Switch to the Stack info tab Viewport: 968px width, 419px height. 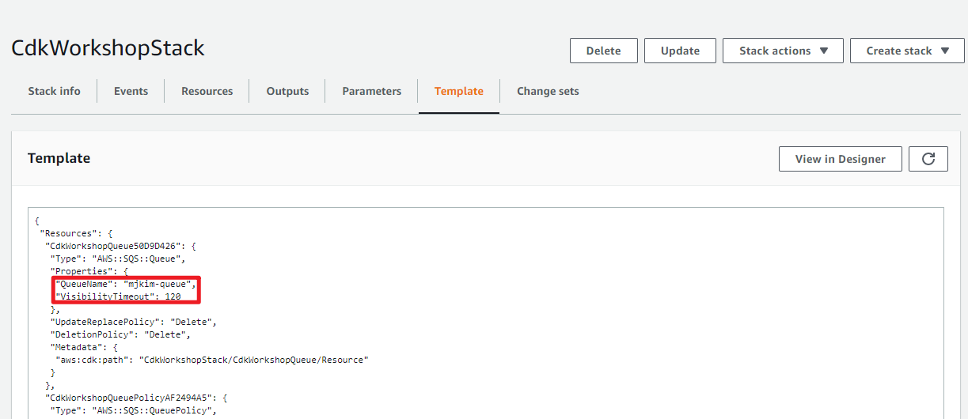(x=54, y=91)
